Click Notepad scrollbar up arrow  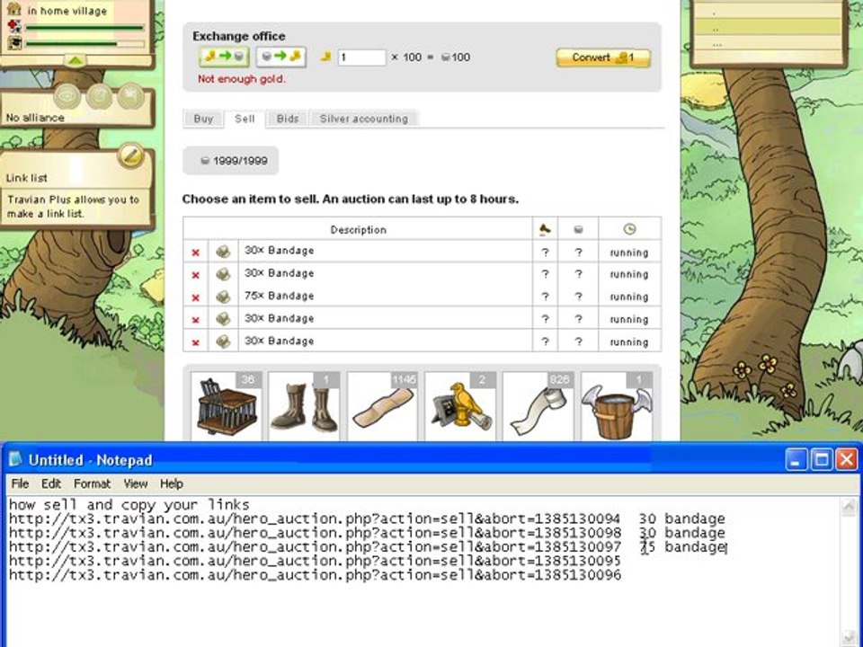tap(850, 506)
